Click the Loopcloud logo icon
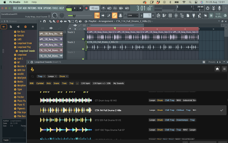Image resolution: width=228 pixels, height=143 pixels. [32, 69]
